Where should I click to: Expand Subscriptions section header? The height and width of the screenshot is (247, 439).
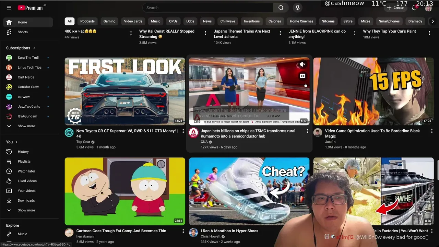click(21, 48)
